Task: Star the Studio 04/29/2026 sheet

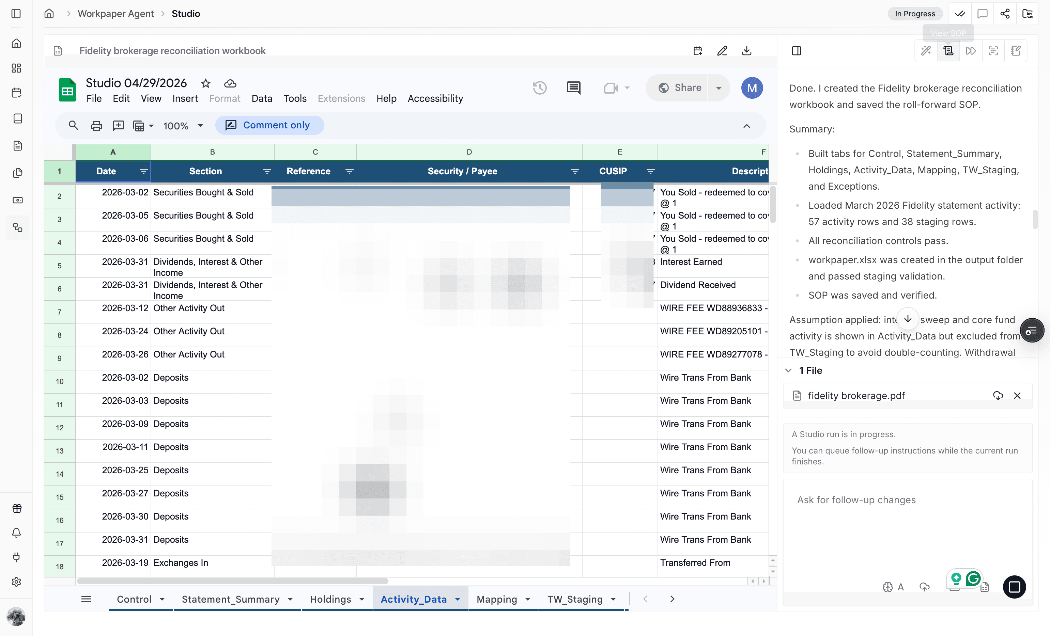Action: [x=206, y=83]
